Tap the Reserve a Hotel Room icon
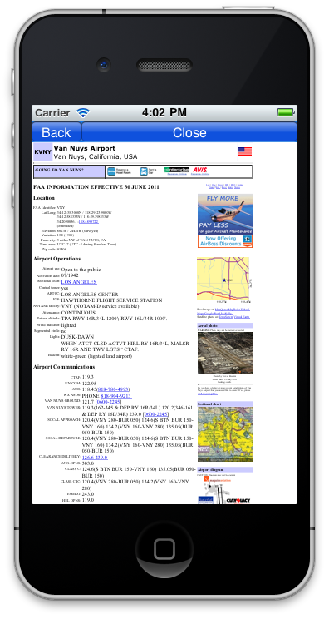Viewport: 329px width, 619px height. click(111, 171)
